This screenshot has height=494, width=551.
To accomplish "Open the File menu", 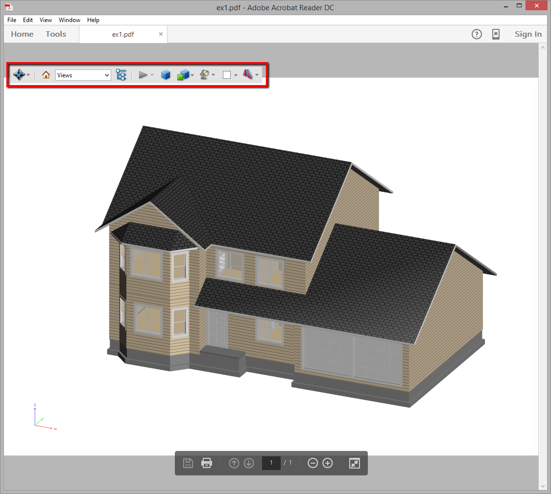I will pos(11,20).
